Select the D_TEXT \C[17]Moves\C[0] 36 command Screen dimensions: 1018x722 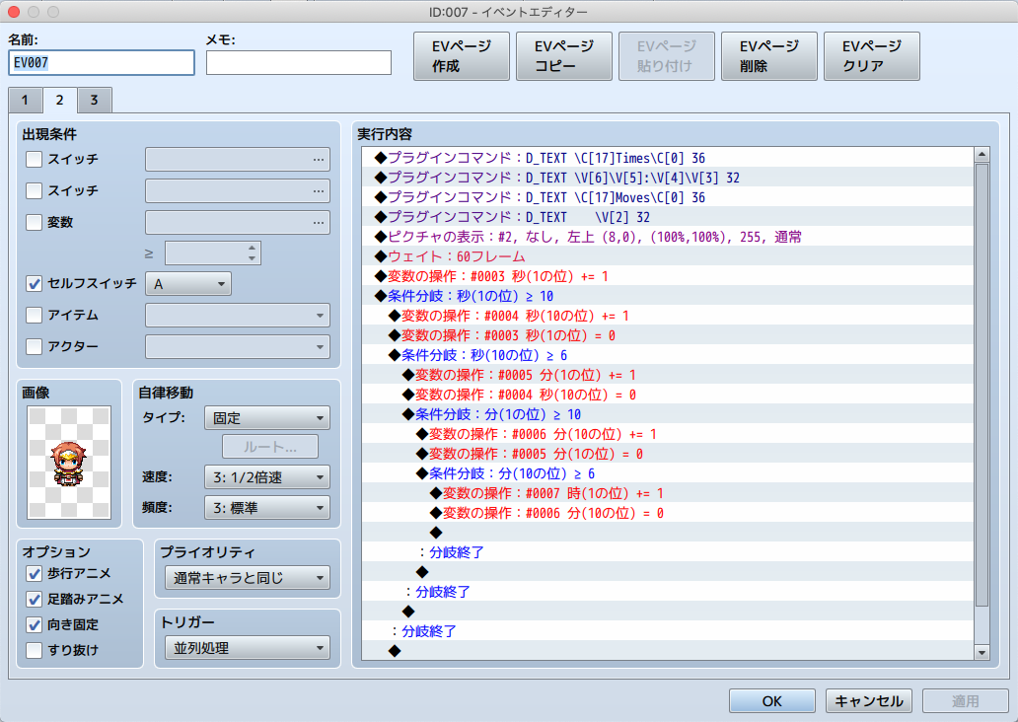coord(668,197)
